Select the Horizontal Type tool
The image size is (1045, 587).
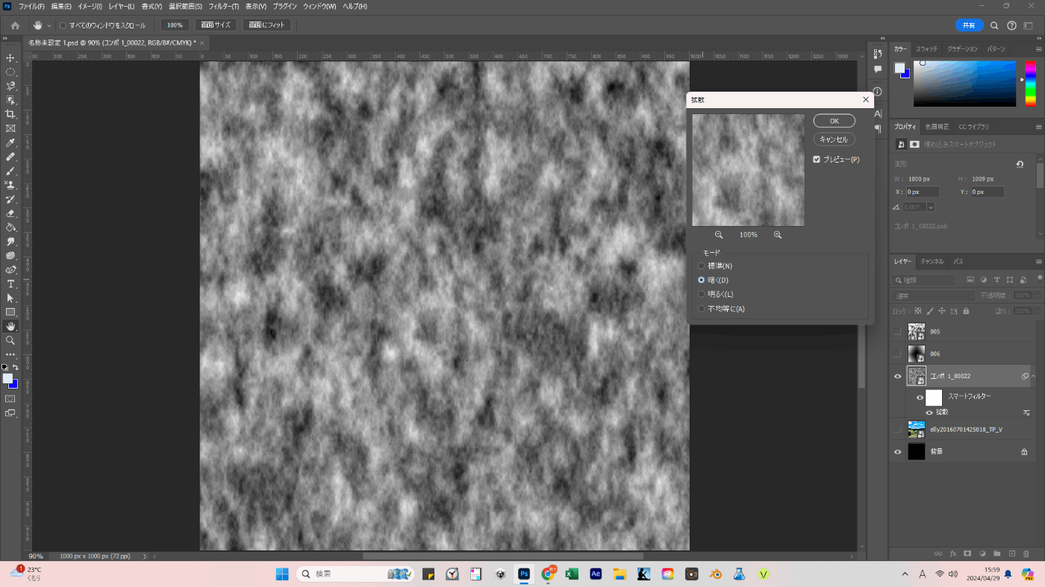(10, 284)
